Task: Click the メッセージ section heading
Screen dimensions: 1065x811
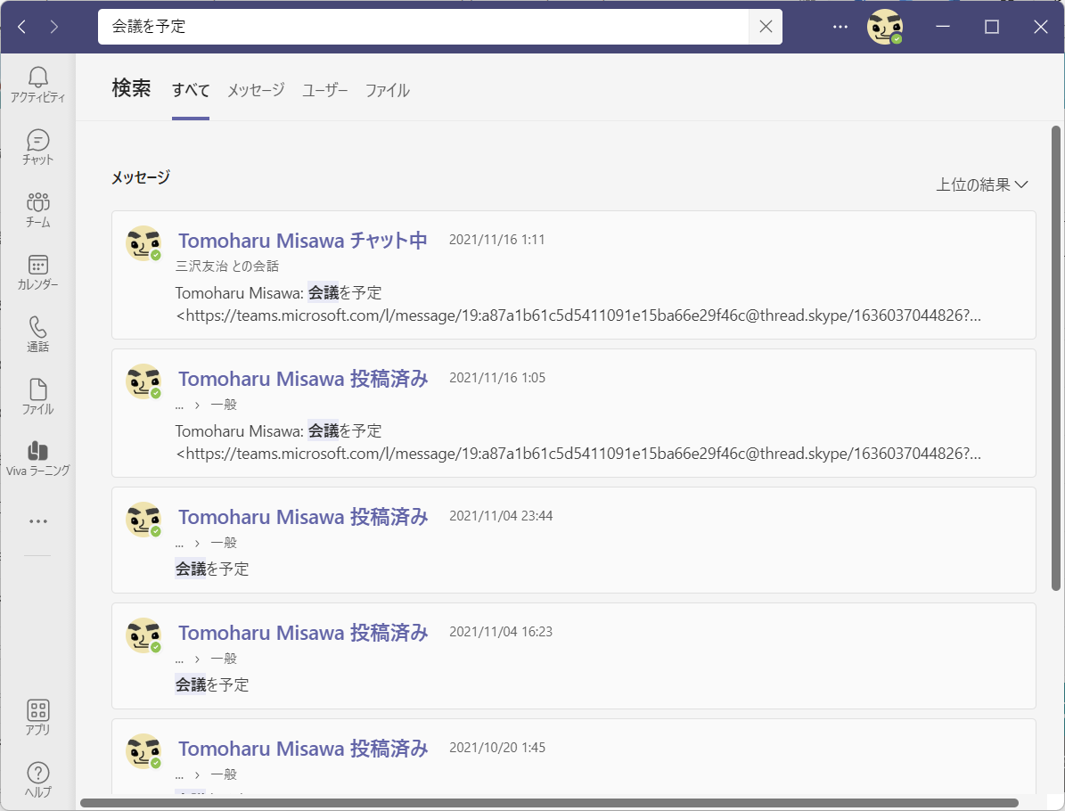Action: coord(141,177)
